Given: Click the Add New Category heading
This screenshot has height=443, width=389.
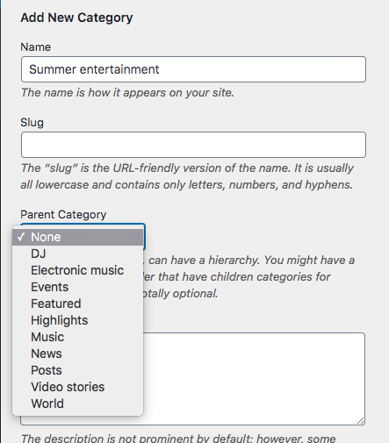Looking at the screenshot, I should point(76,18).
